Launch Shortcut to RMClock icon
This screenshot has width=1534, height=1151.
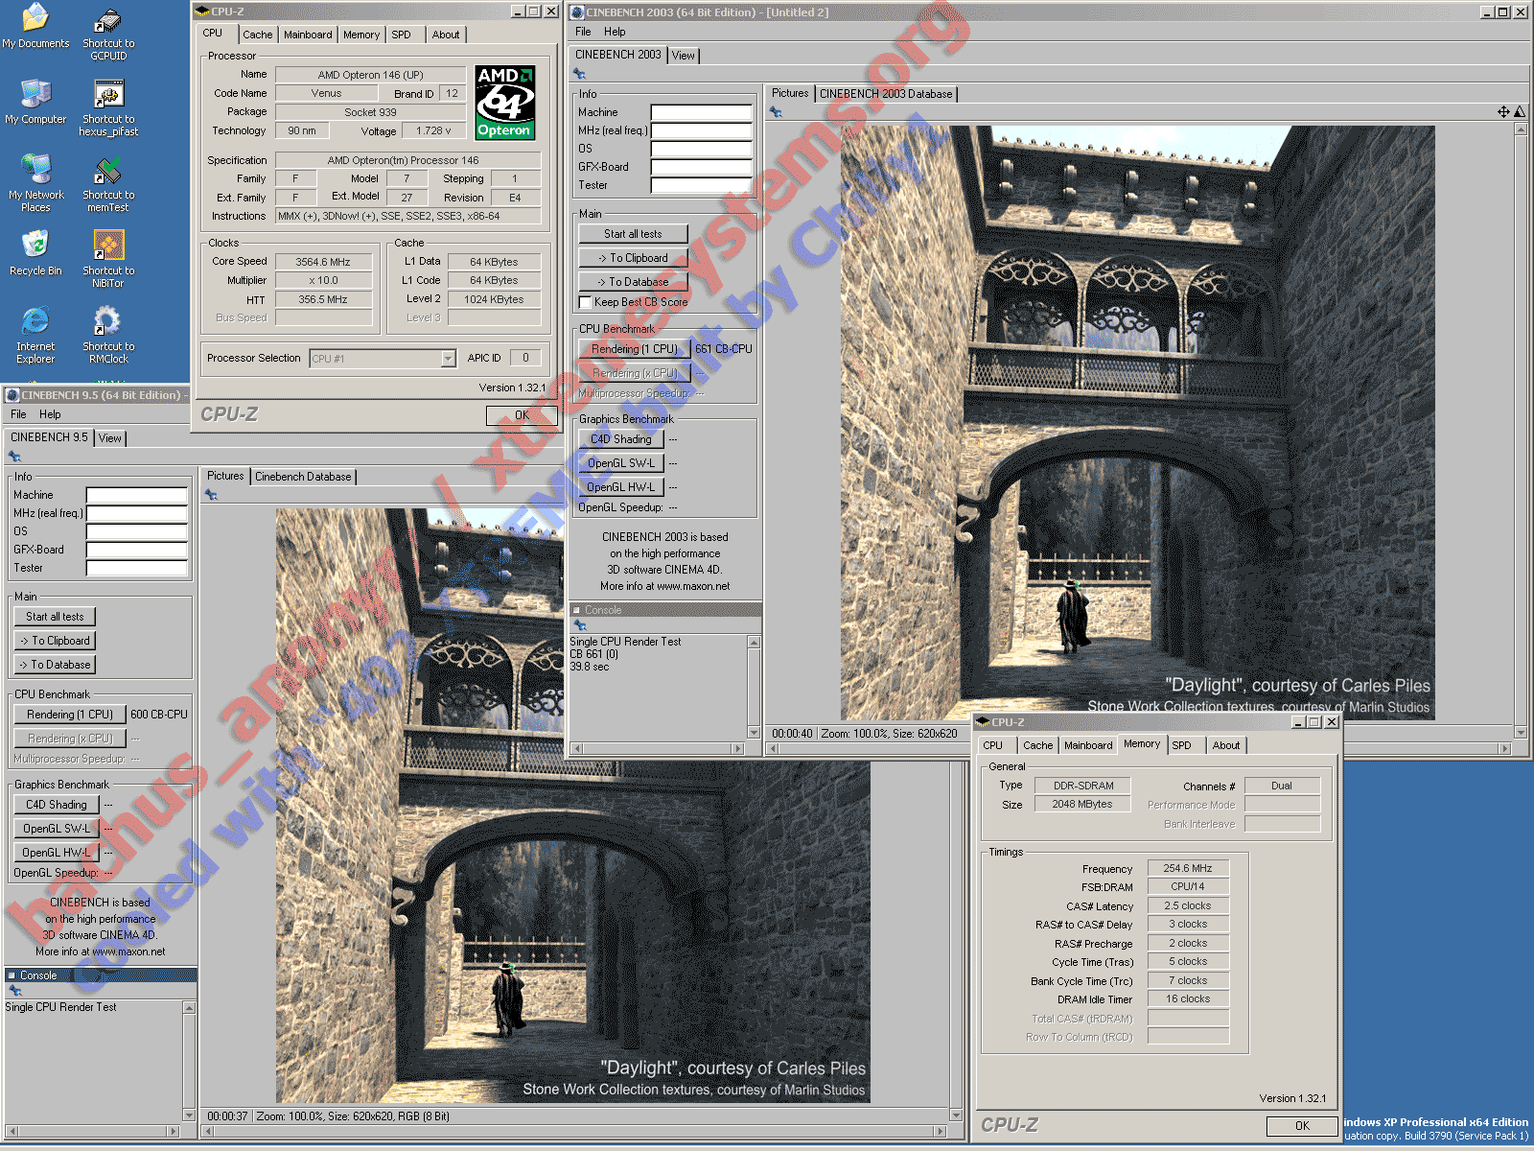[x=108, y=336]
